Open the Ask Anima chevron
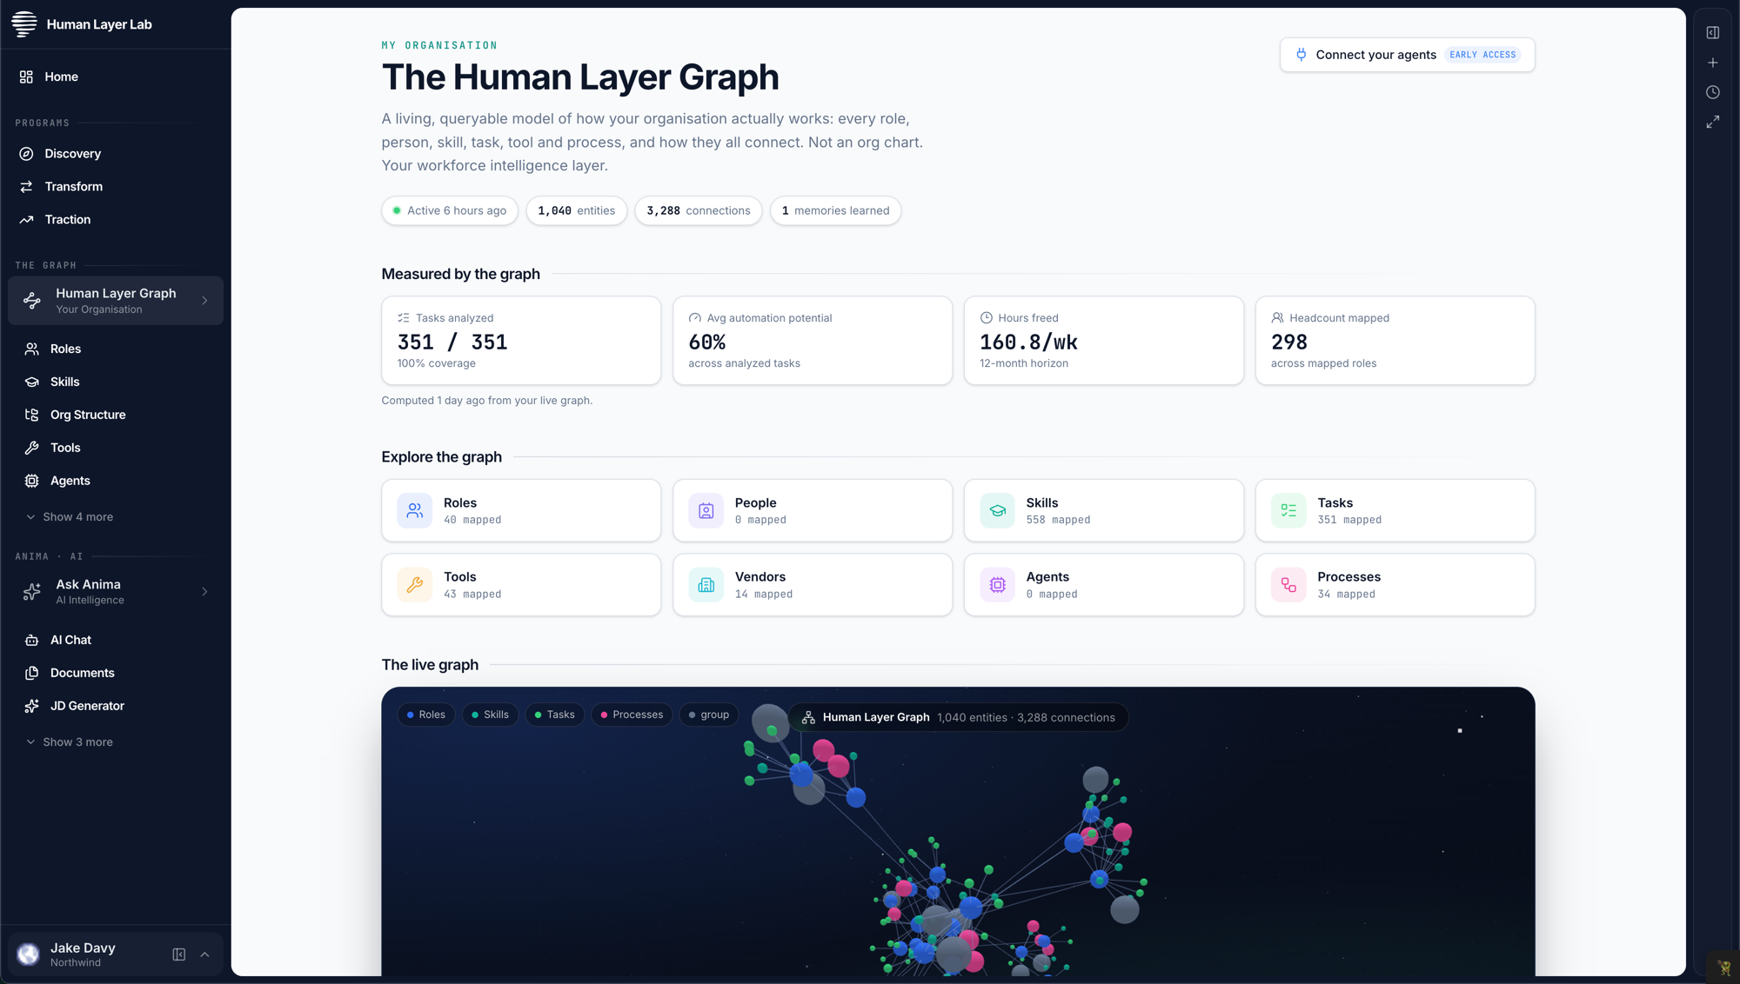The image size is (1740, 984). coord(204,593)
